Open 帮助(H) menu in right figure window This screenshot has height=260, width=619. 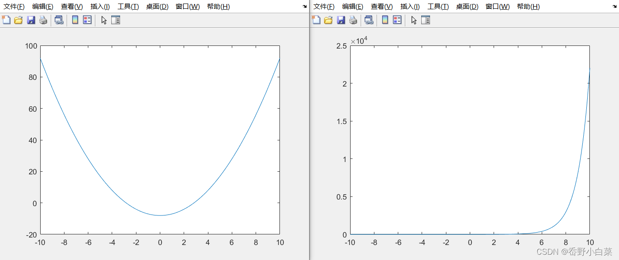pos(528,7)
